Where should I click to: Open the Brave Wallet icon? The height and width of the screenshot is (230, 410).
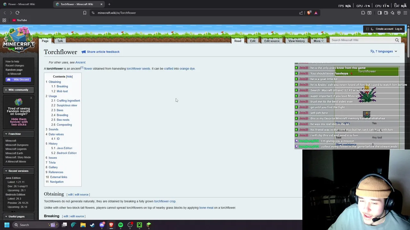(x=386, y=13)
